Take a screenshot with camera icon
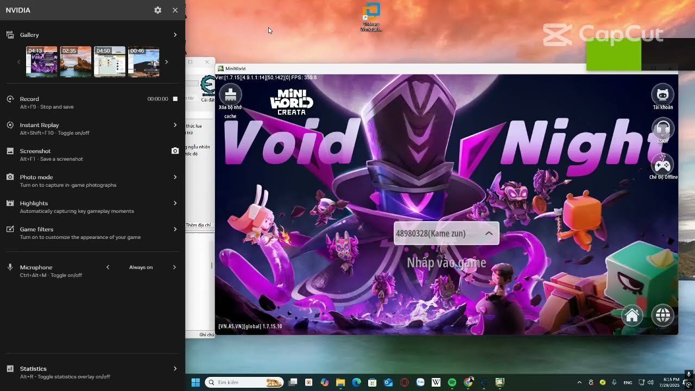 tap(175, 151)
